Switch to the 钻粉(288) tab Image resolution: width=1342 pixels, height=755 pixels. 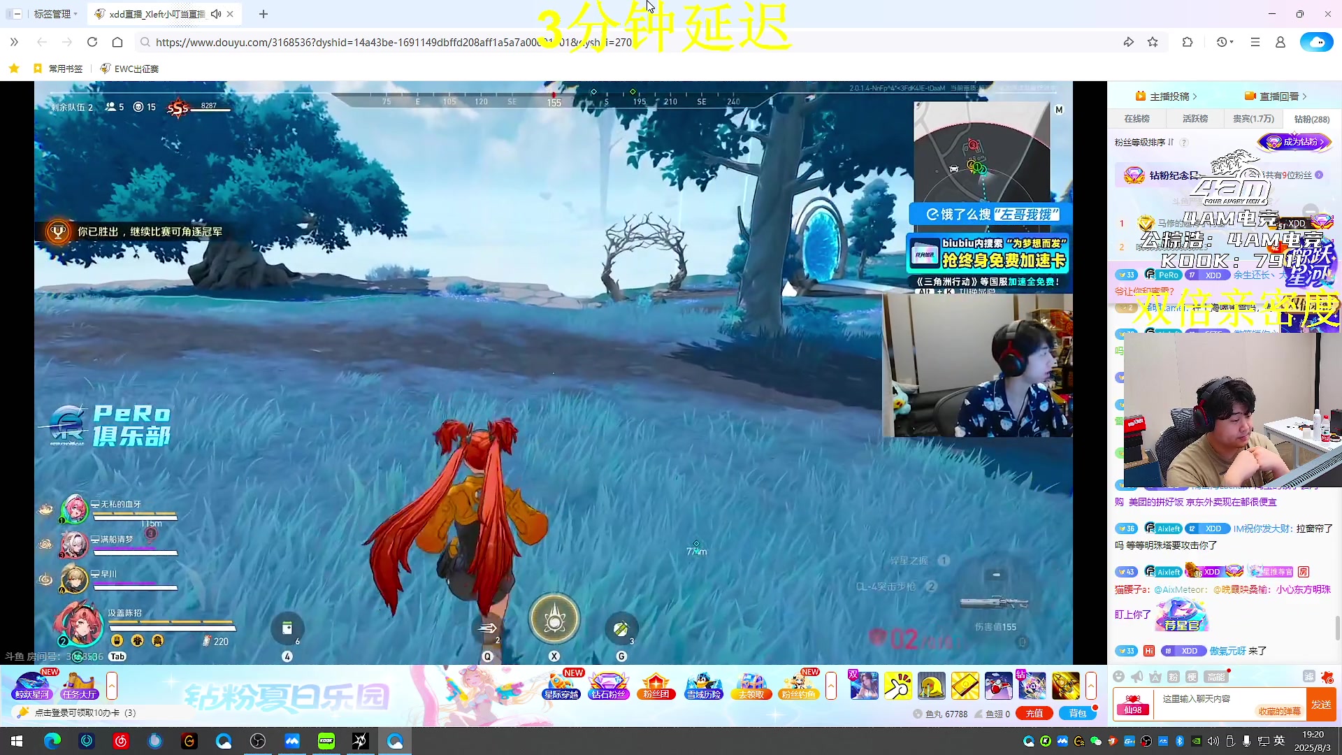click(1311, 119)
